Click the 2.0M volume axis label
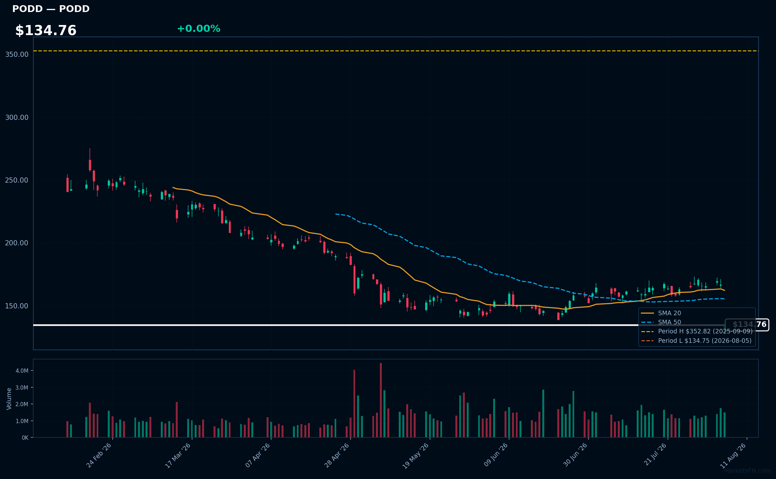 [x=22, y=404]
